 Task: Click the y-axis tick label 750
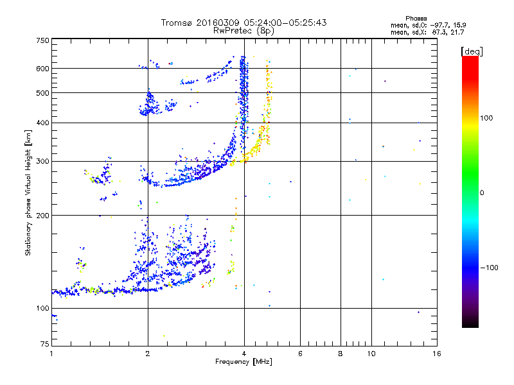(42, 40)
